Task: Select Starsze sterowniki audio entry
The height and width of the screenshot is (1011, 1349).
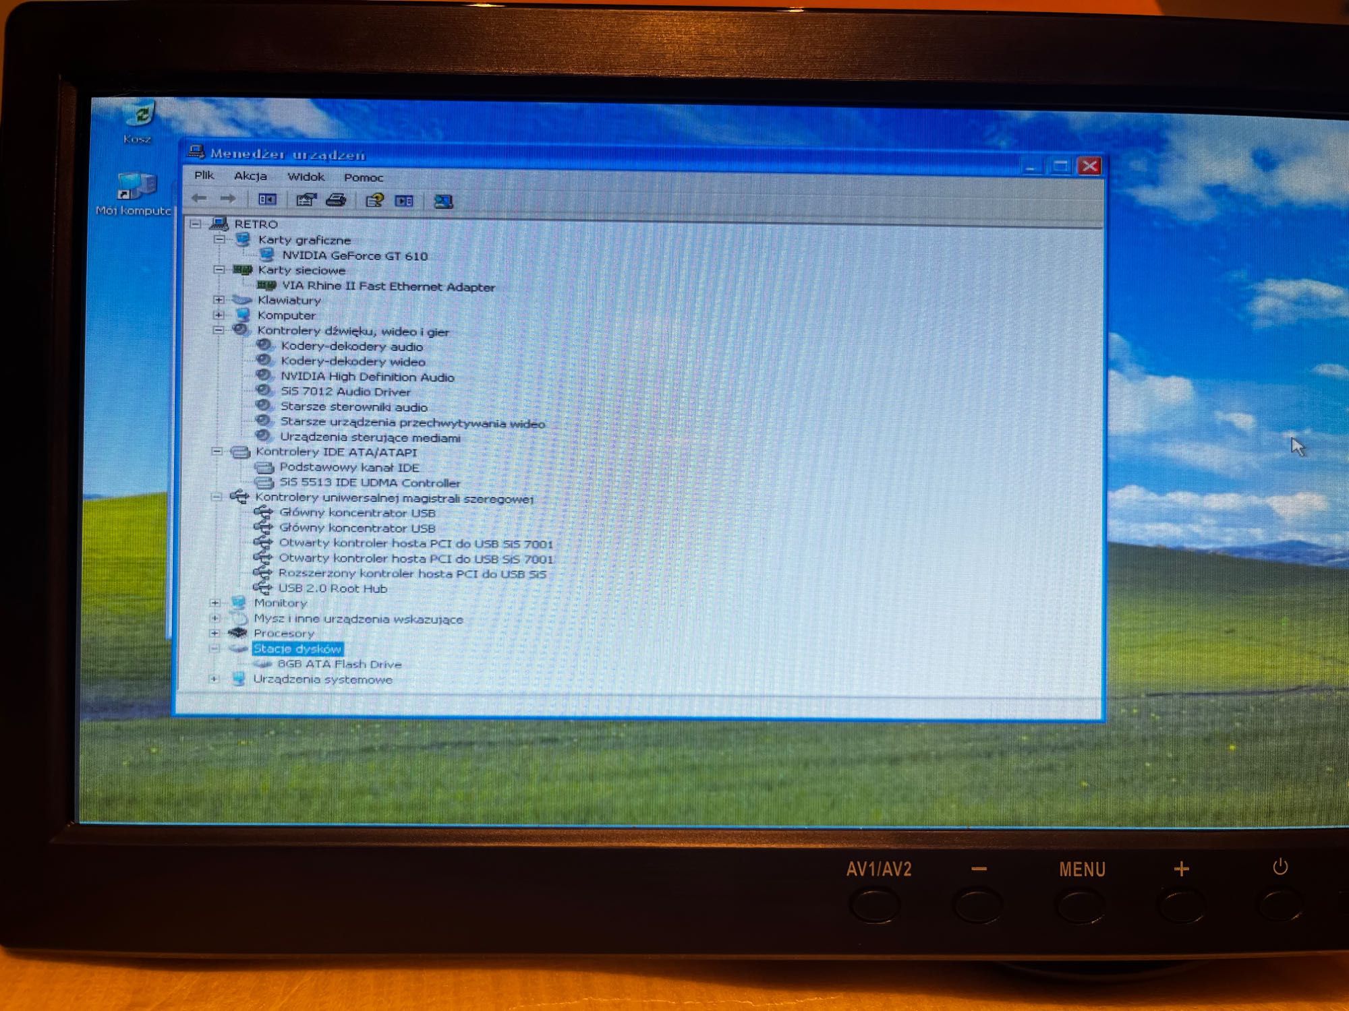Action: pos(354,407)
